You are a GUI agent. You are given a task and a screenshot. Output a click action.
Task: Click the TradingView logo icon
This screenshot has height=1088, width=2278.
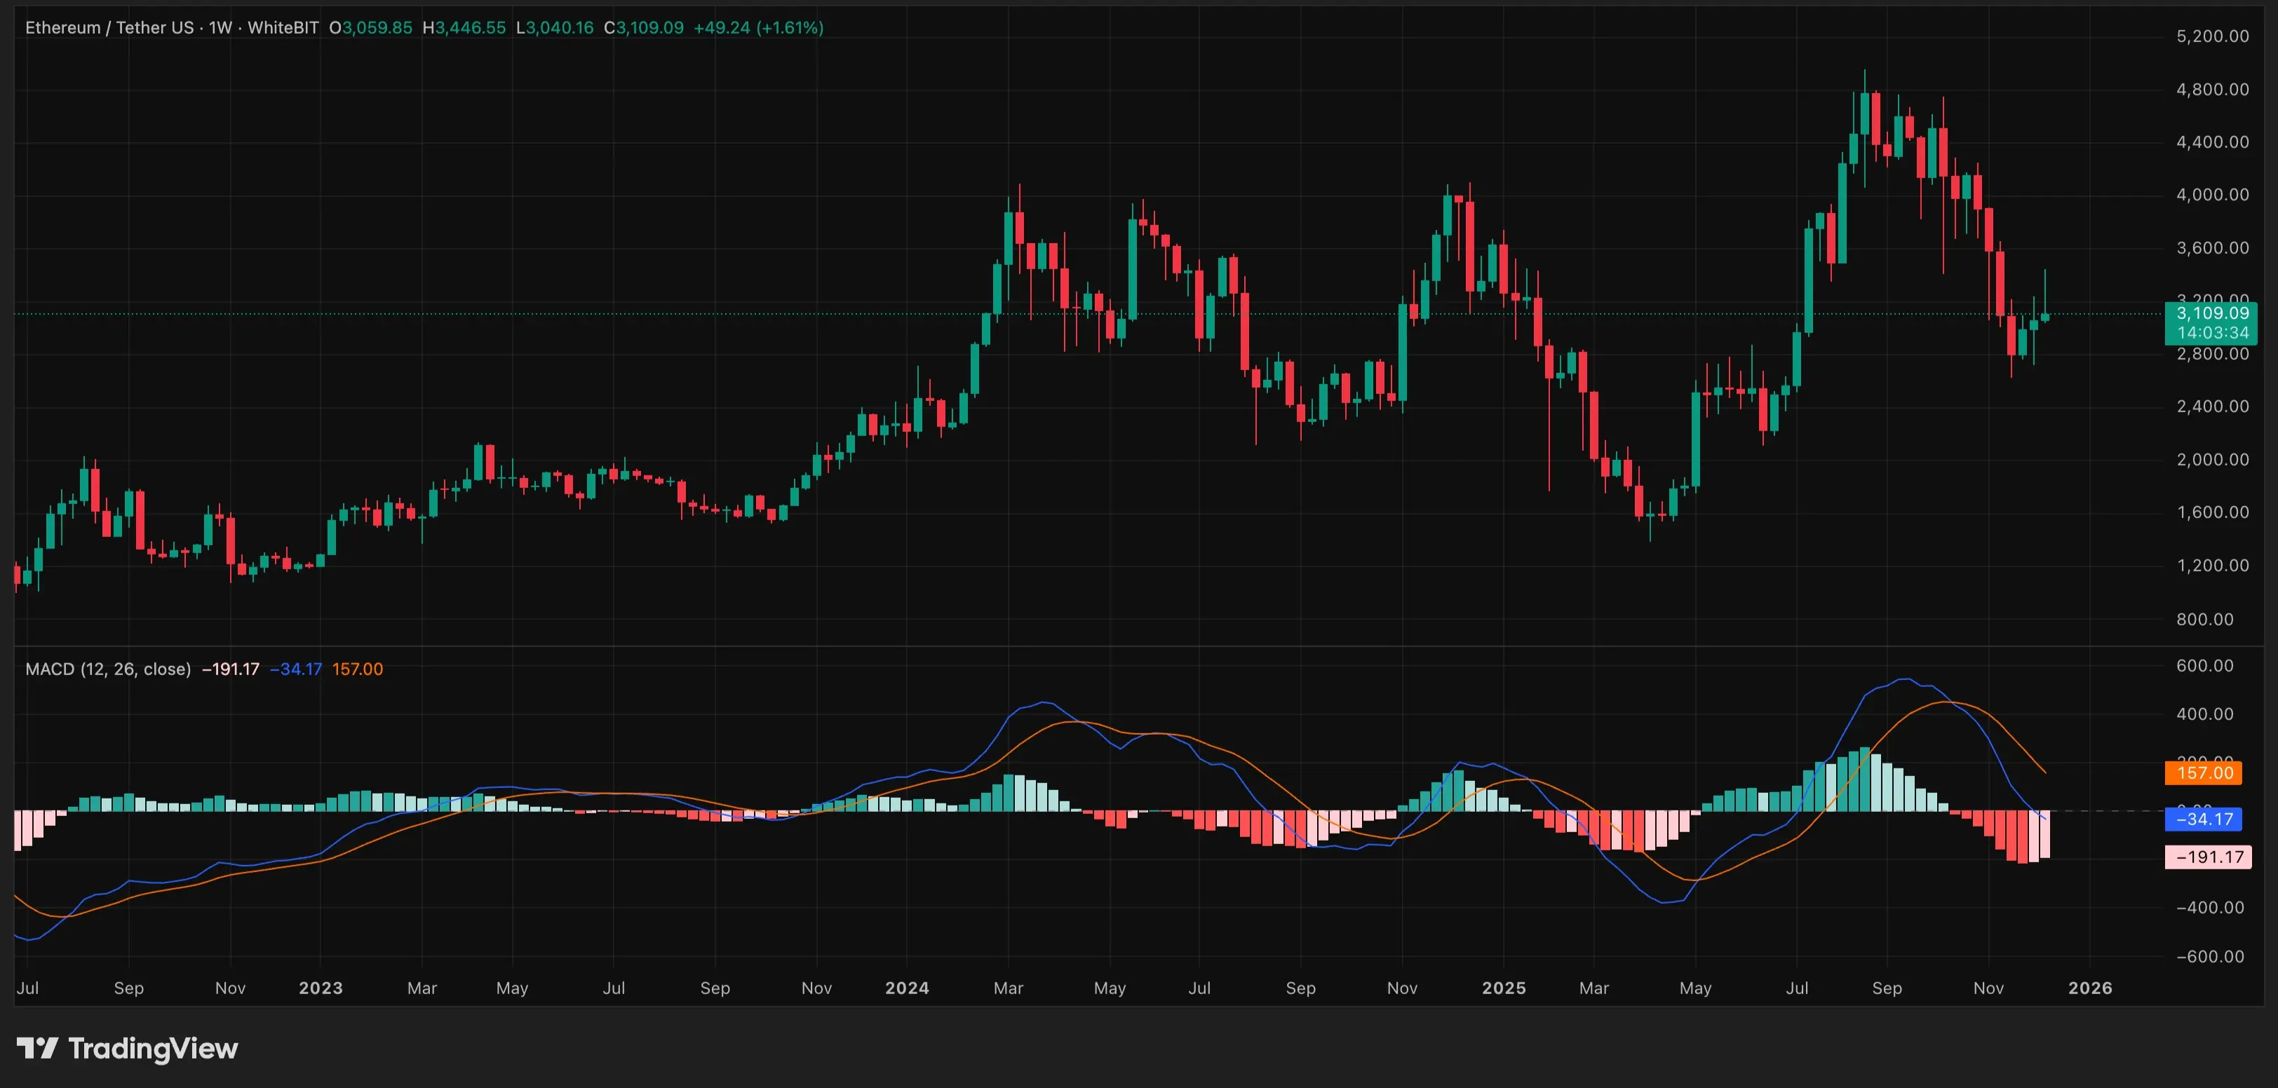pyautogui.click(x=37, y=1048)
